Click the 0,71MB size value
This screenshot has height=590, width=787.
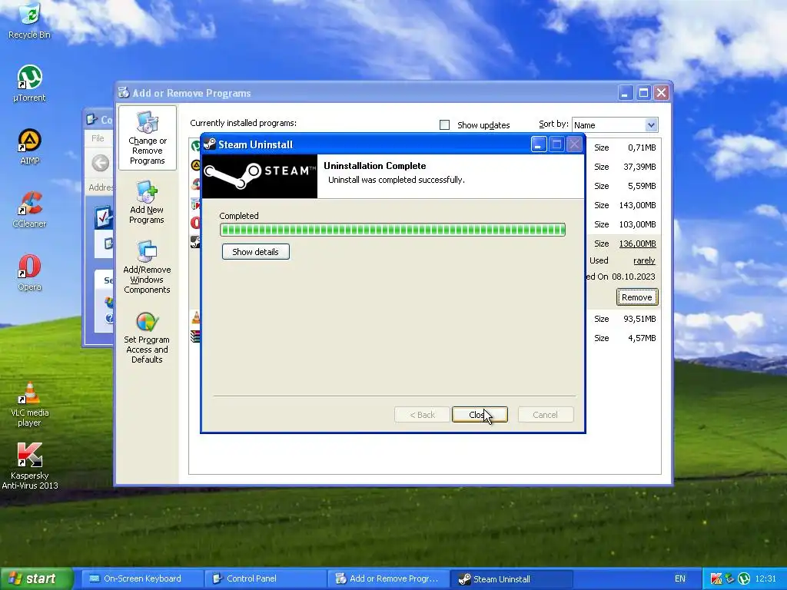[642, 147]
